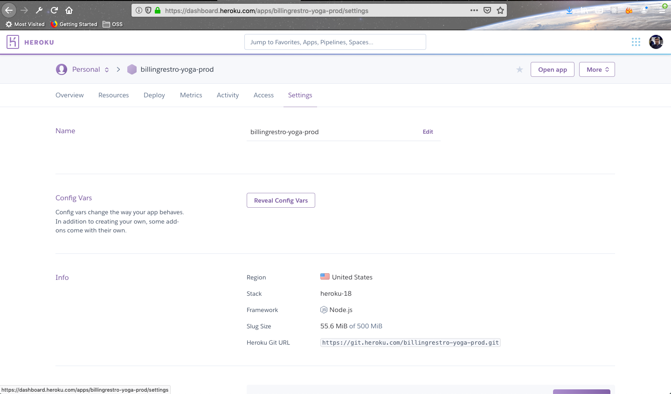This screenshot has height=394, width=671.
Task: Focus the Jump to Favorites search box
Action: (335, 42)
